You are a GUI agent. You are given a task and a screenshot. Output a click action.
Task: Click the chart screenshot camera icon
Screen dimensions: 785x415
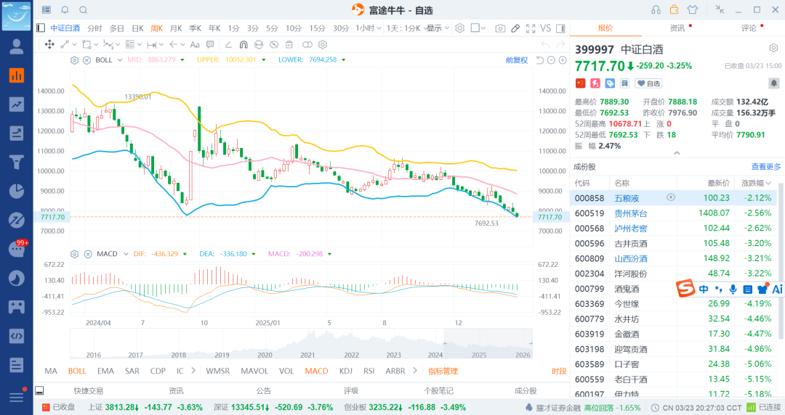tap(500, 28)
